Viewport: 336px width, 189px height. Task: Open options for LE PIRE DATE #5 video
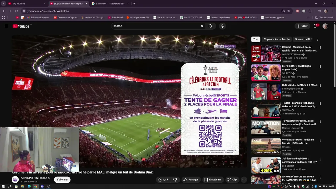(320, 66)
